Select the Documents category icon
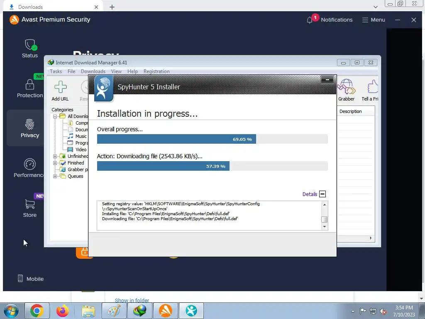425x319 pixels. click(71, 130)
